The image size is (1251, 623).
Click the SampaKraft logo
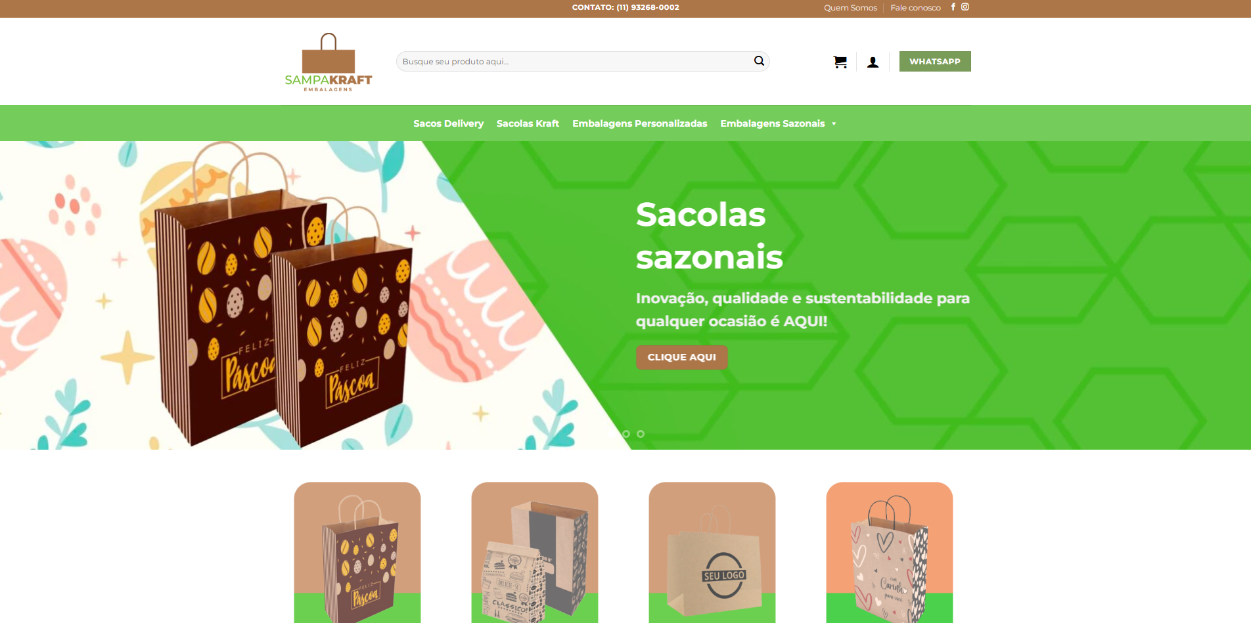(329, 62)
